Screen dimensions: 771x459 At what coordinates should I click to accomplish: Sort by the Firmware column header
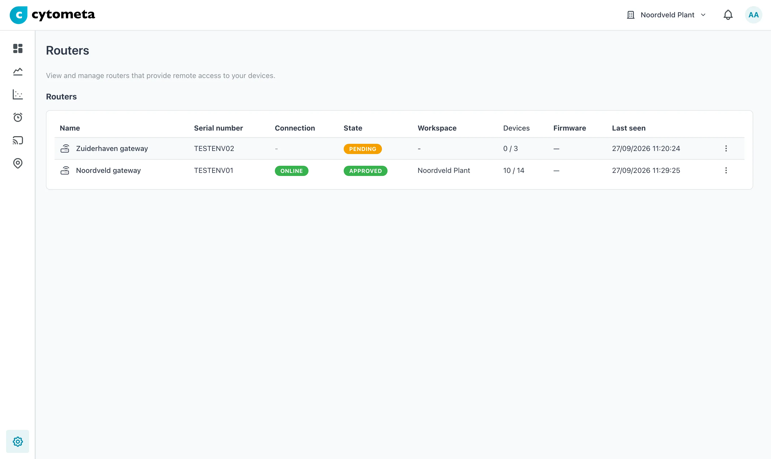pos(570,128)
